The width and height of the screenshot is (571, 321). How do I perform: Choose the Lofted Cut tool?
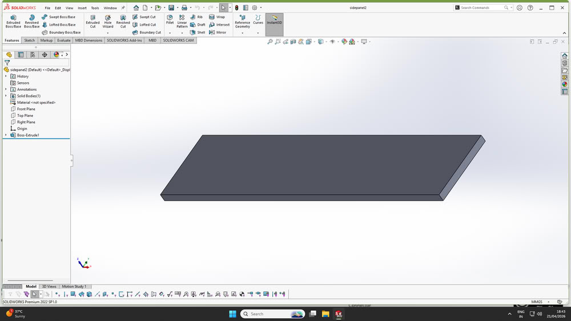point(144,25)
